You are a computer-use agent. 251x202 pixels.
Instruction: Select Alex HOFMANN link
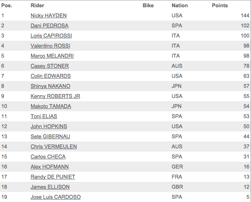[50, 167]
